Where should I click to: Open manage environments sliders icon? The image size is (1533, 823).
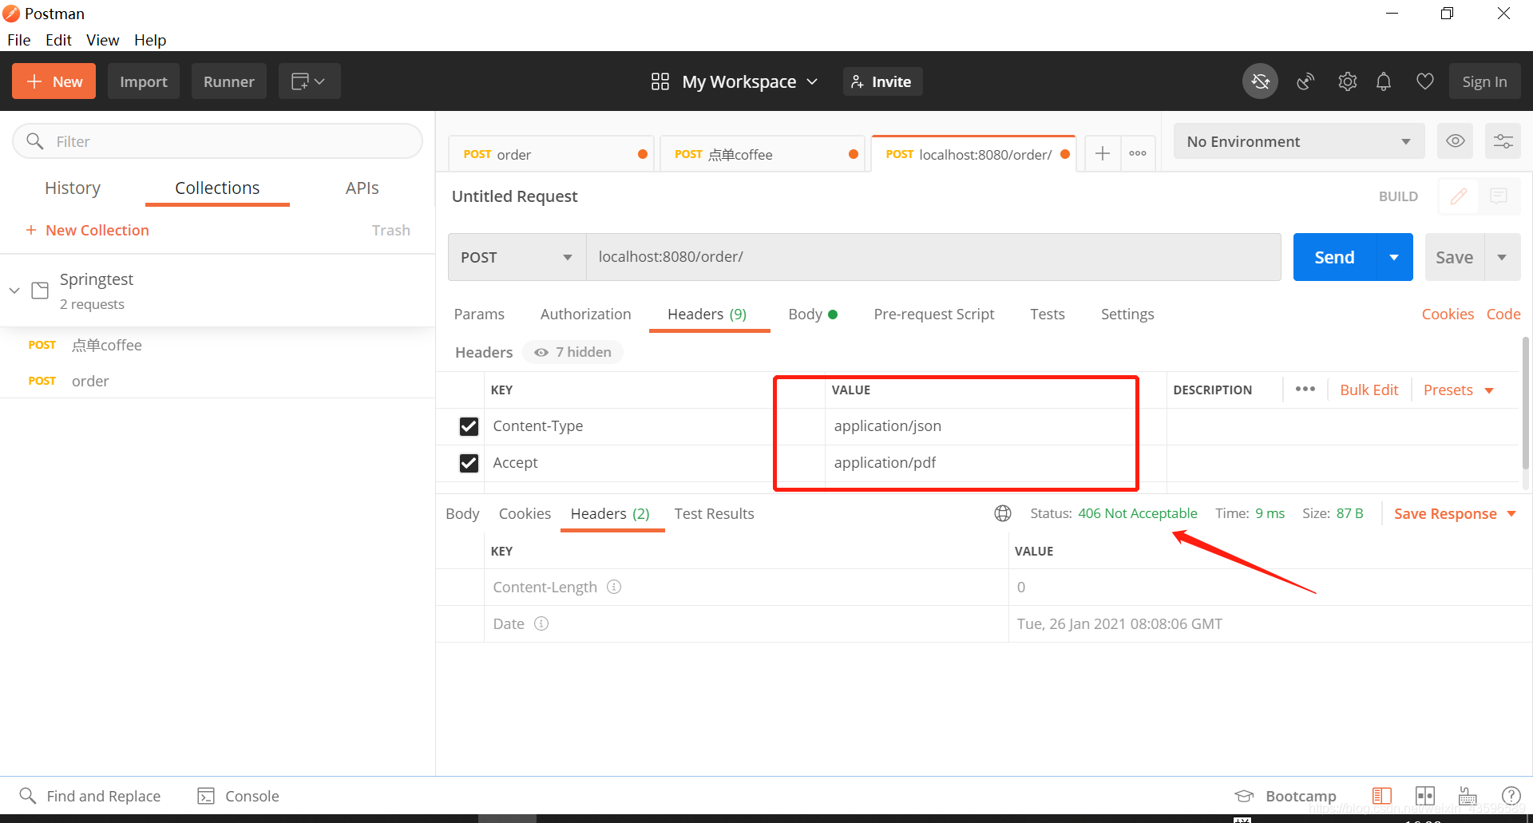(1503, 141)
